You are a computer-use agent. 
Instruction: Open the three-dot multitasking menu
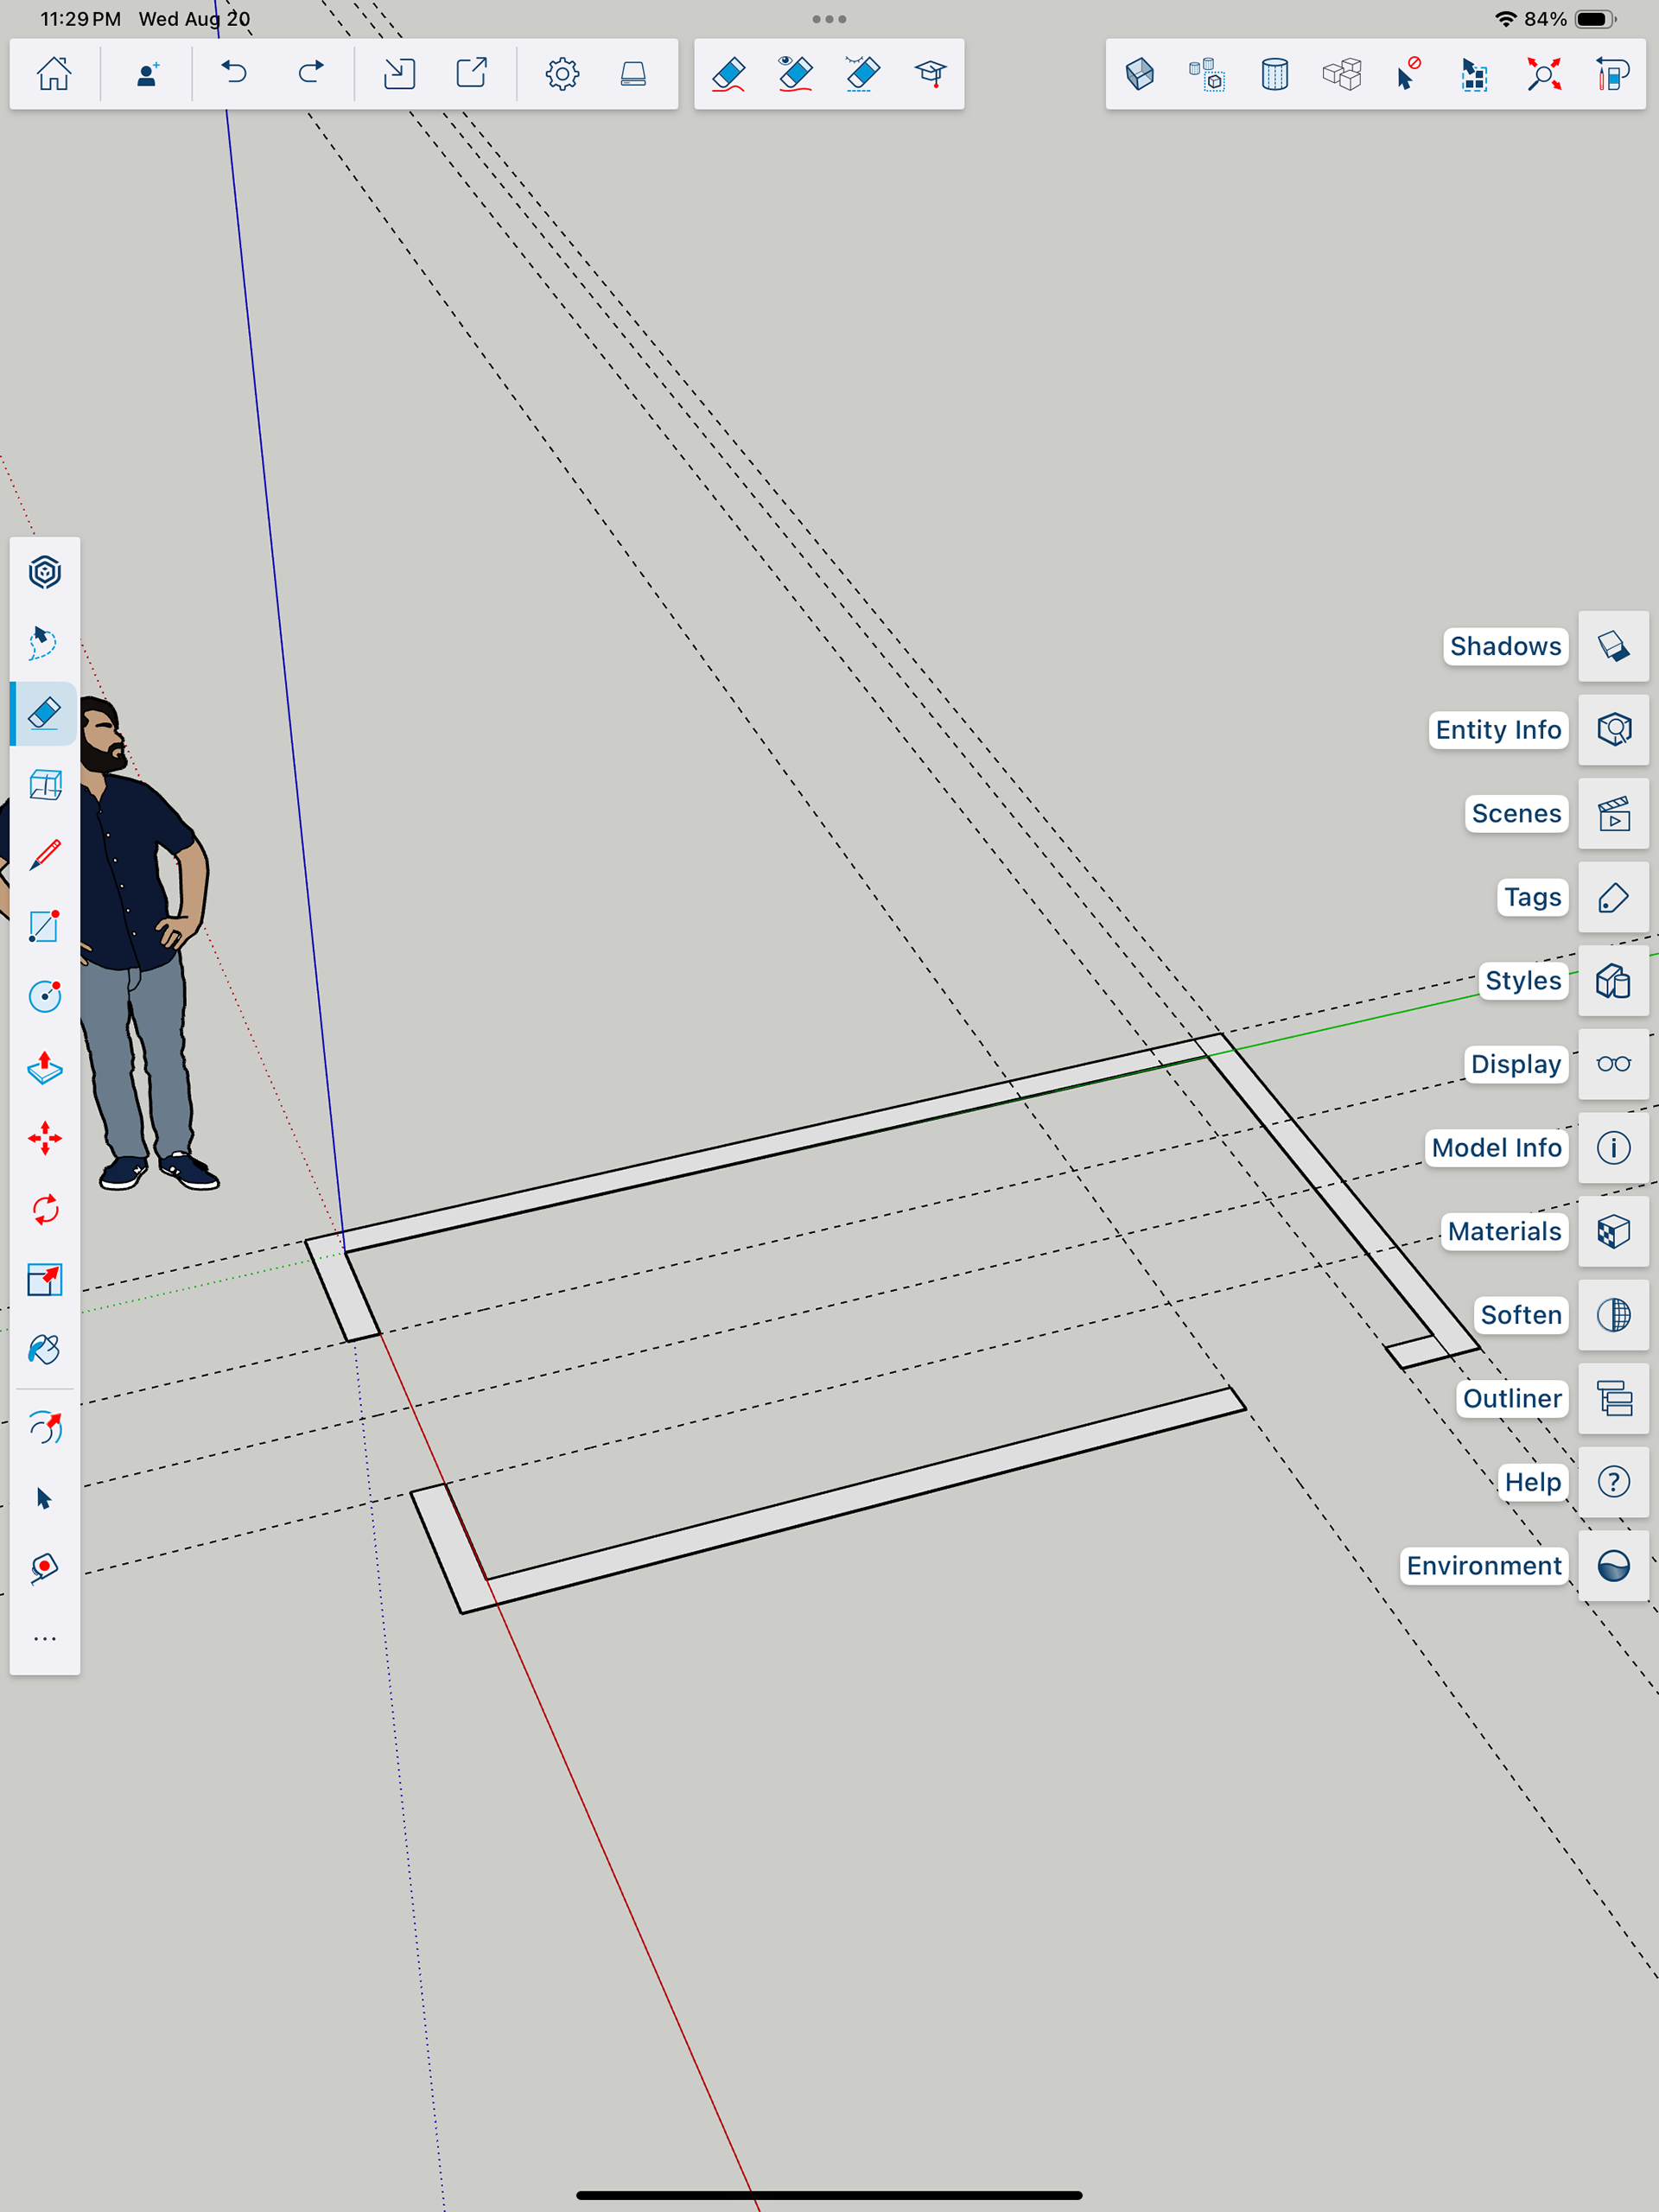(x=829, y=19)
